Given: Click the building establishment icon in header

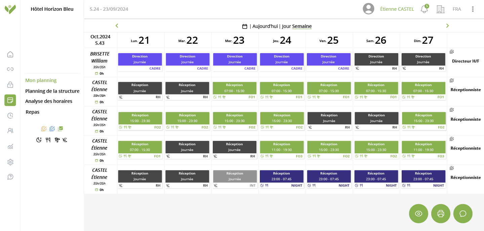Looking at the screenshot, I should (440, 9).
